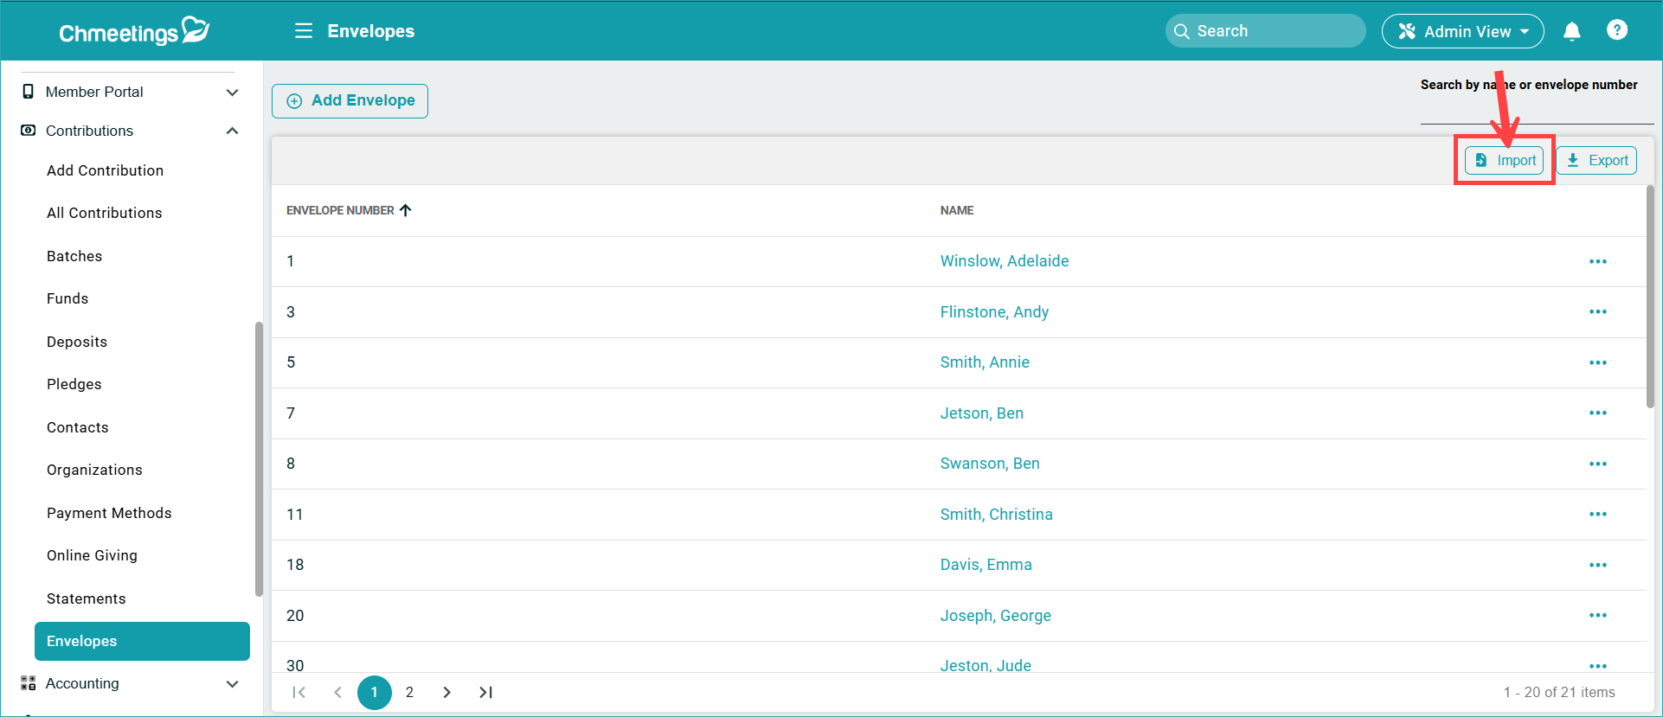Image resolution: width=1663 pixels, height=717 pixels.
Task: Open options menu for Winslow, Adelaide row
Action: tap(1597, 261)
